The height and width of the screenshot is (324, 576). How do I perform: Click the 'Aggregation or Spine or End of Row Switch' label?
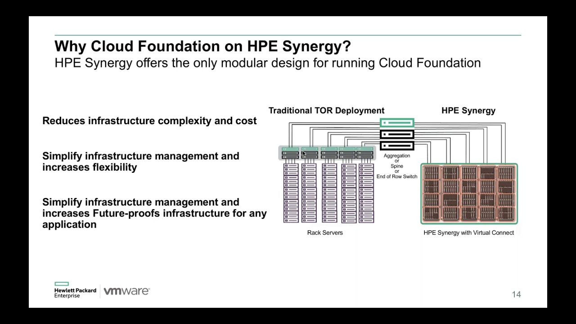(397, 166)
